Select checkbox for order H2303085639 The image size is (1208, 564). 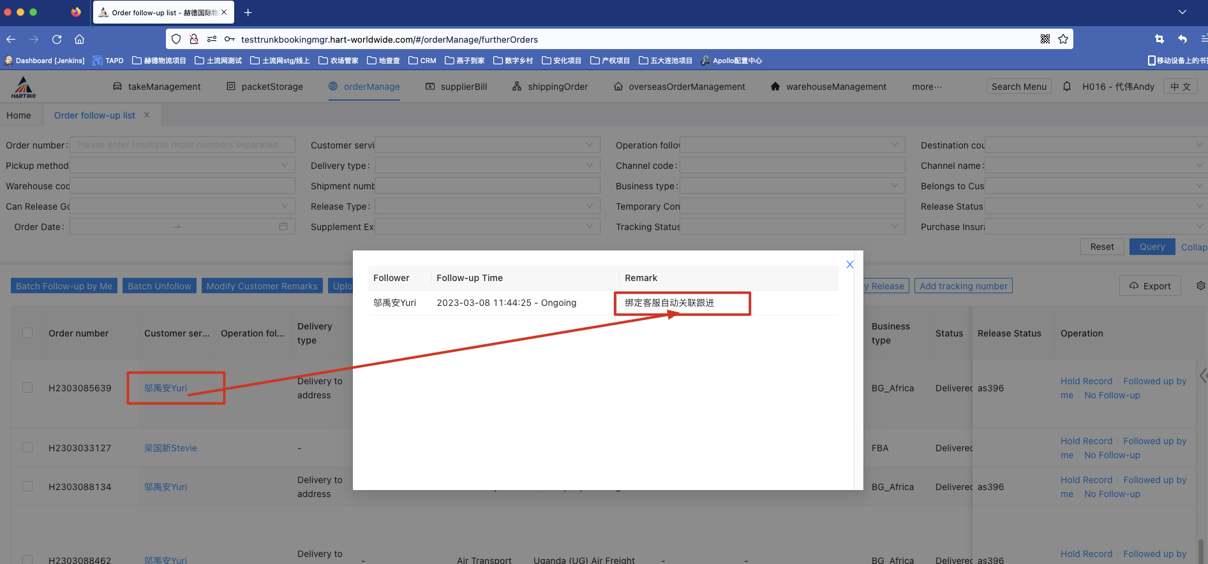(27, 387)
